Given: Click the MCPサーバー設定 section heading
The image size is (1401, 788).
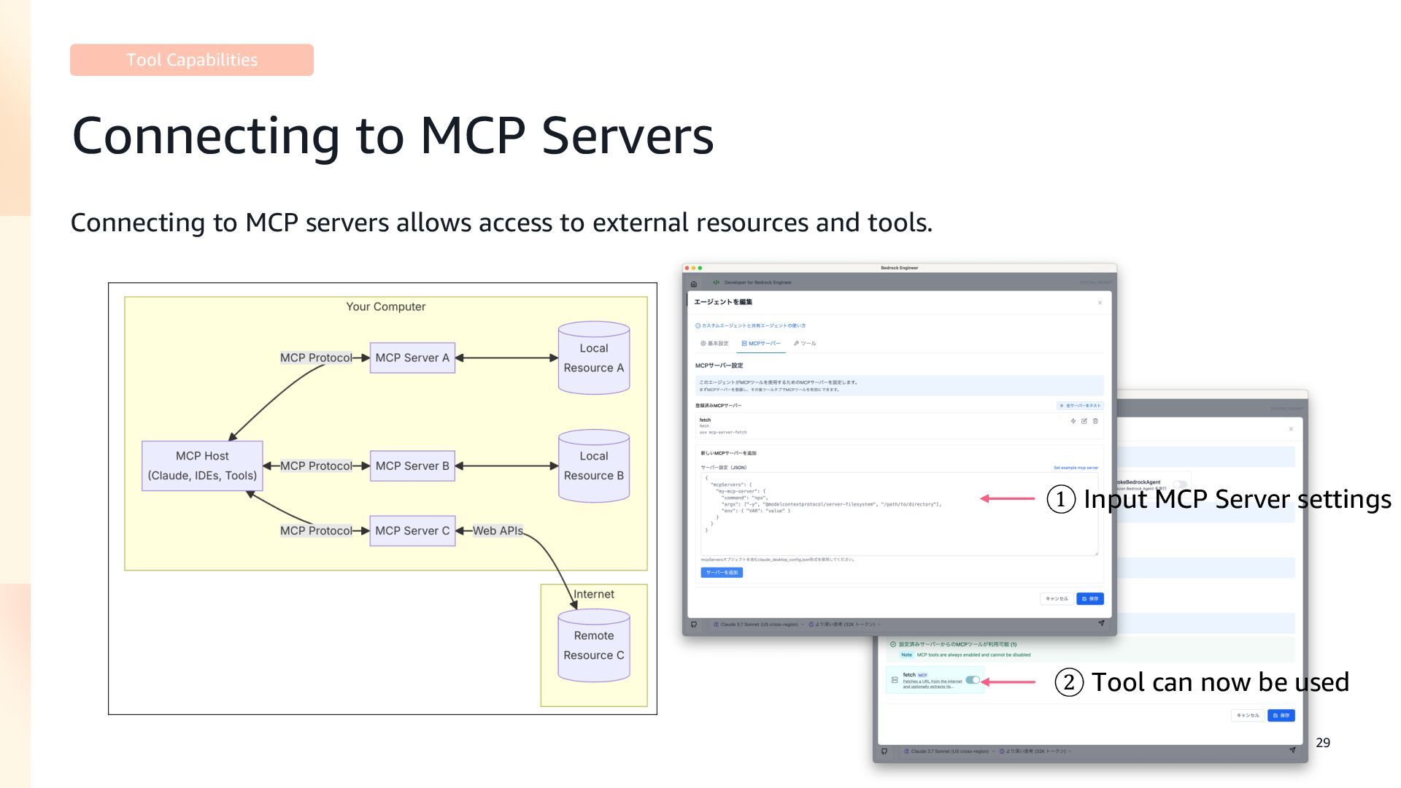Looking at the screenshot, I should pyautogui.click(x=719, y=366).
